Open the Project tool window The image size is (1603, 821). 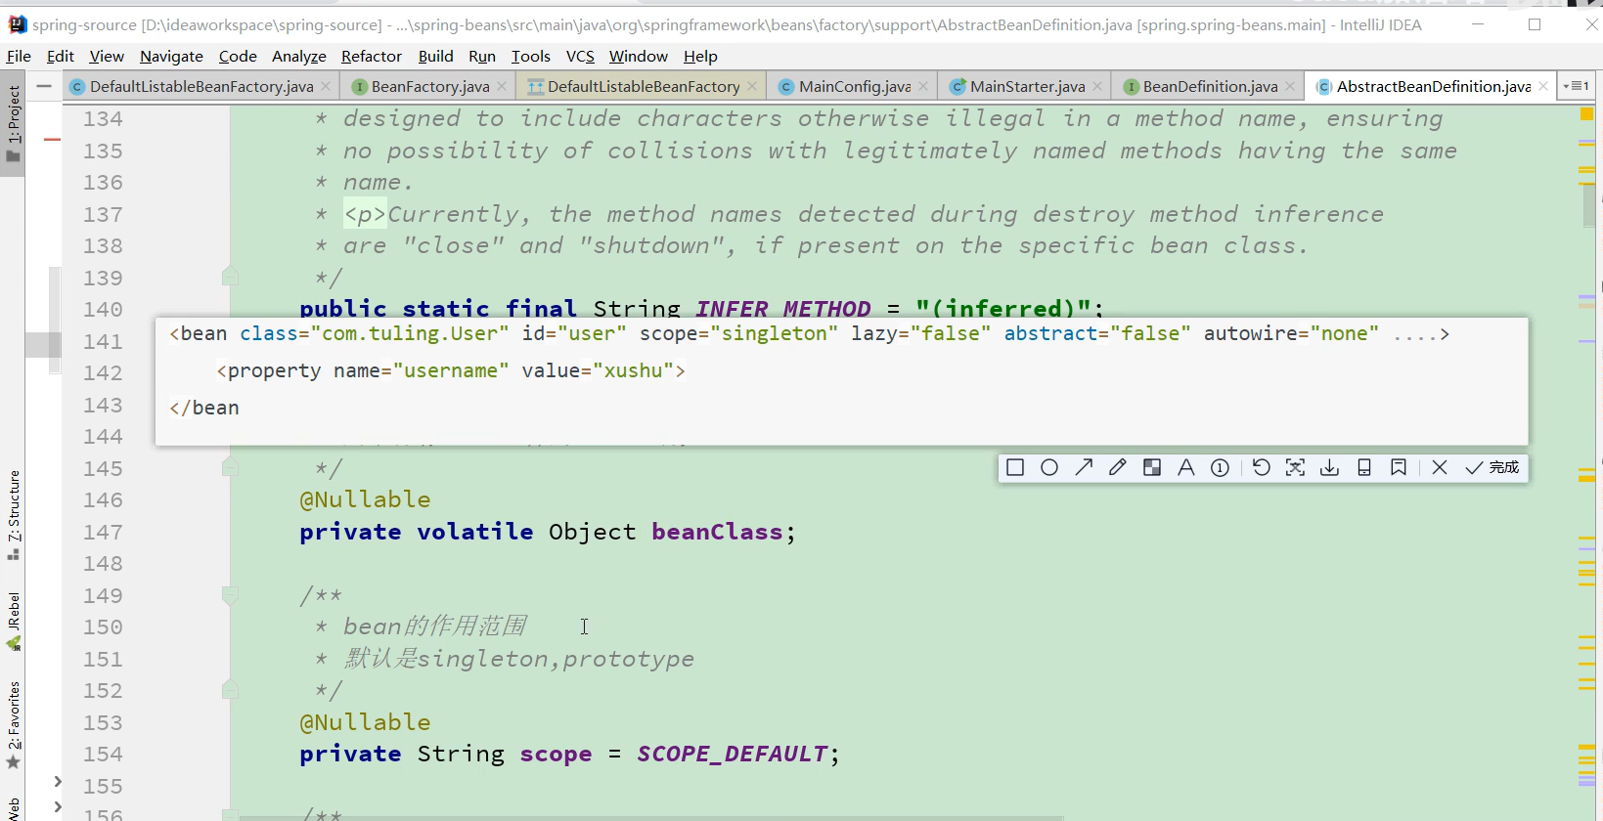[x=13, y=124]
